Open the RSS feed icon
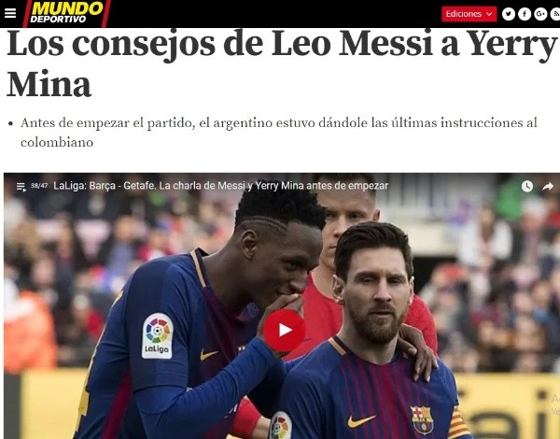 [555, 14]
